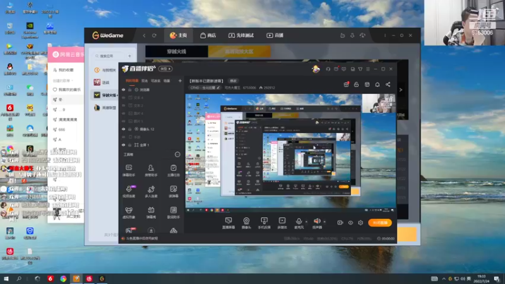Open the WeGame three-dot menu
This screenshot has height=284, width=505.
(x=385, y=35)
